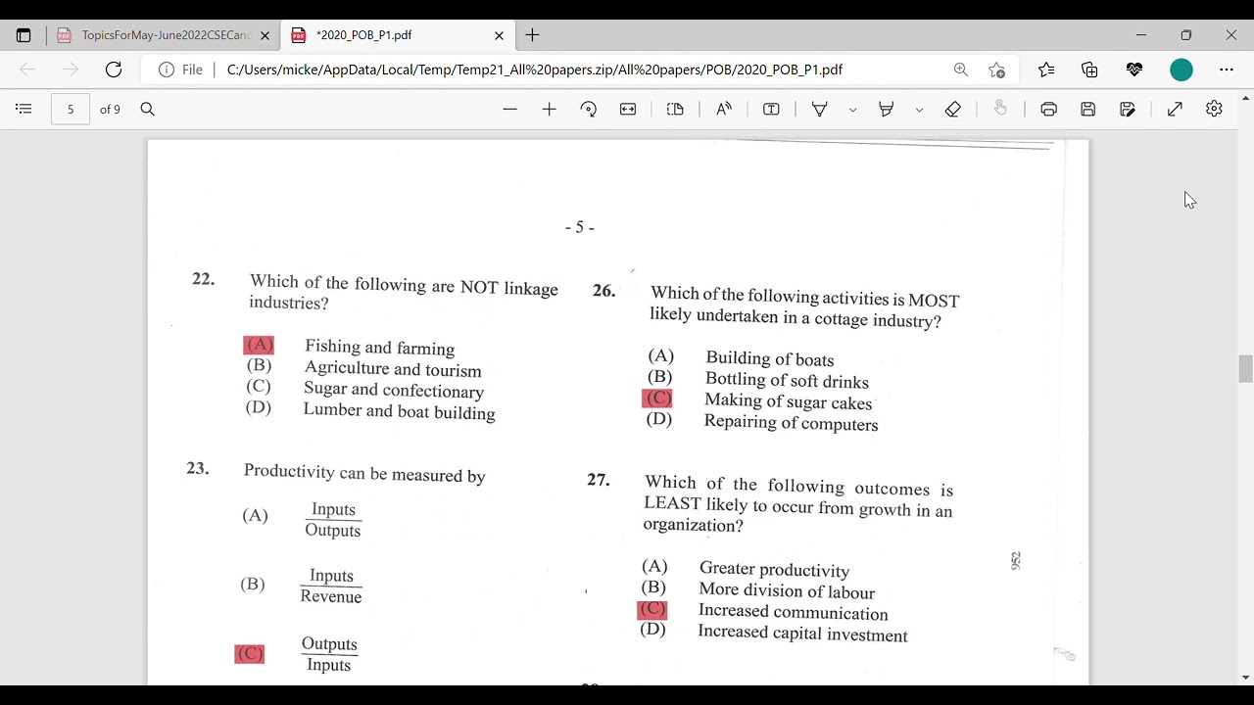Click 'Increased capital investment' option
Screen dimensions: 1254x705
[x=802, y=634]
